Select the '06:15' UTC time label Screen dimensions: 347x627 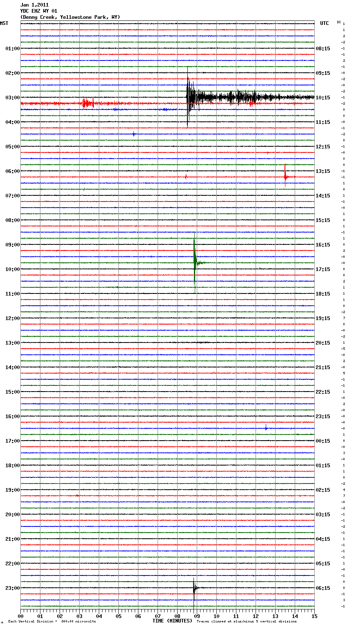323,588
